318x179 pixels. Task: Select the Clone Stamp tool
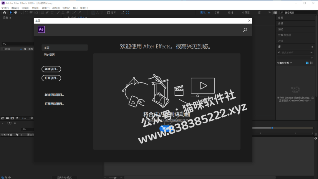coord(63,13)
